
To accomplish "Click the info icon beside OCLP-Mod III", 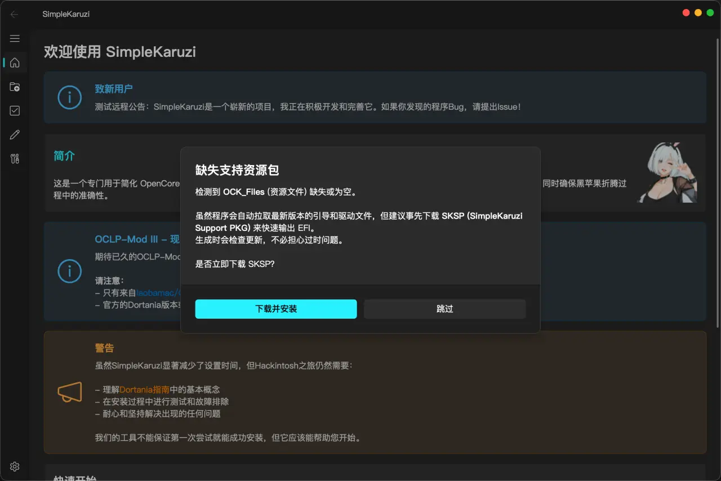I will pos(70,271).
